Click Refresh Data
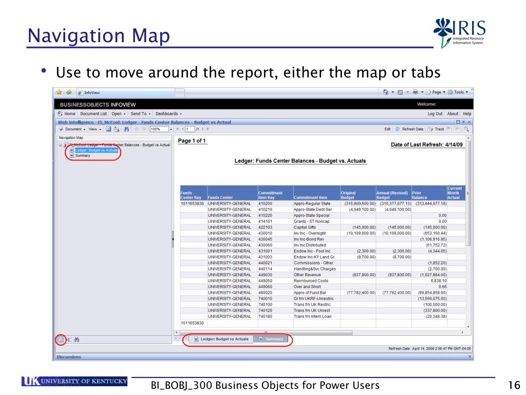This screenshot has height=395, width=526. click(409, 129)
